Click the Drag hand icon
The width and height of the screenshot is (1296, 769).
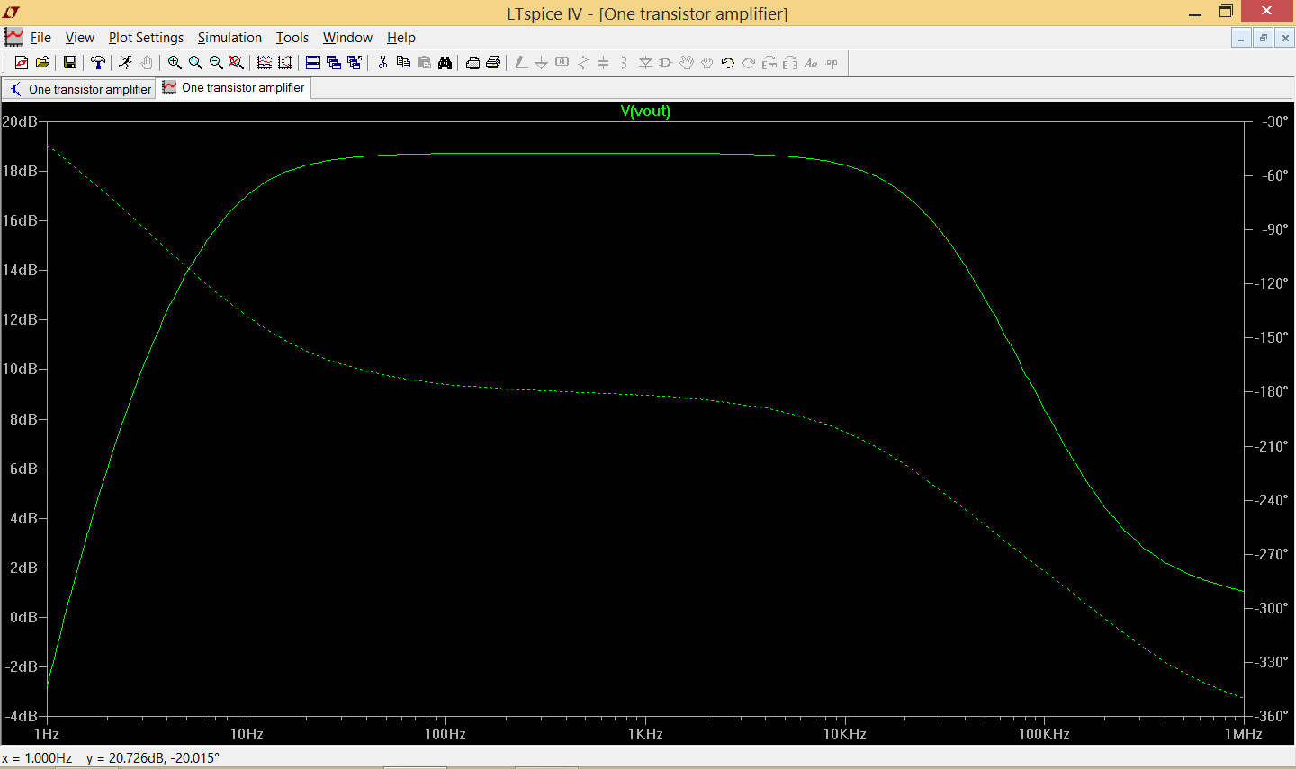[707, 62]
